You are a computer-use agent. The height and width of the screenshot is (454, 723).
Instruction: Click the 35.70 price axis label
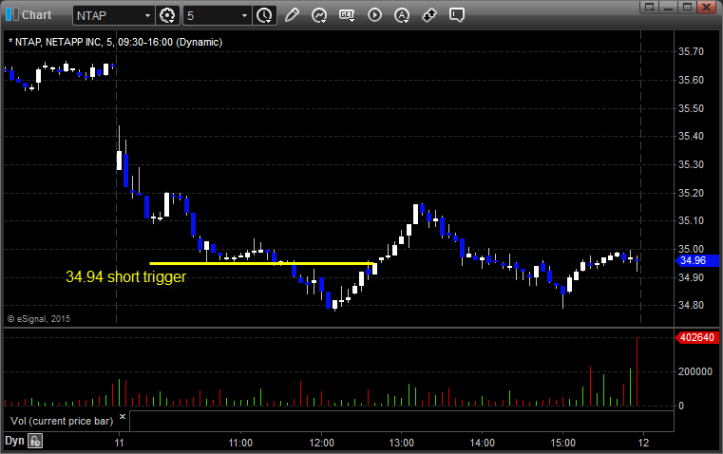click(x=692, y=51)
